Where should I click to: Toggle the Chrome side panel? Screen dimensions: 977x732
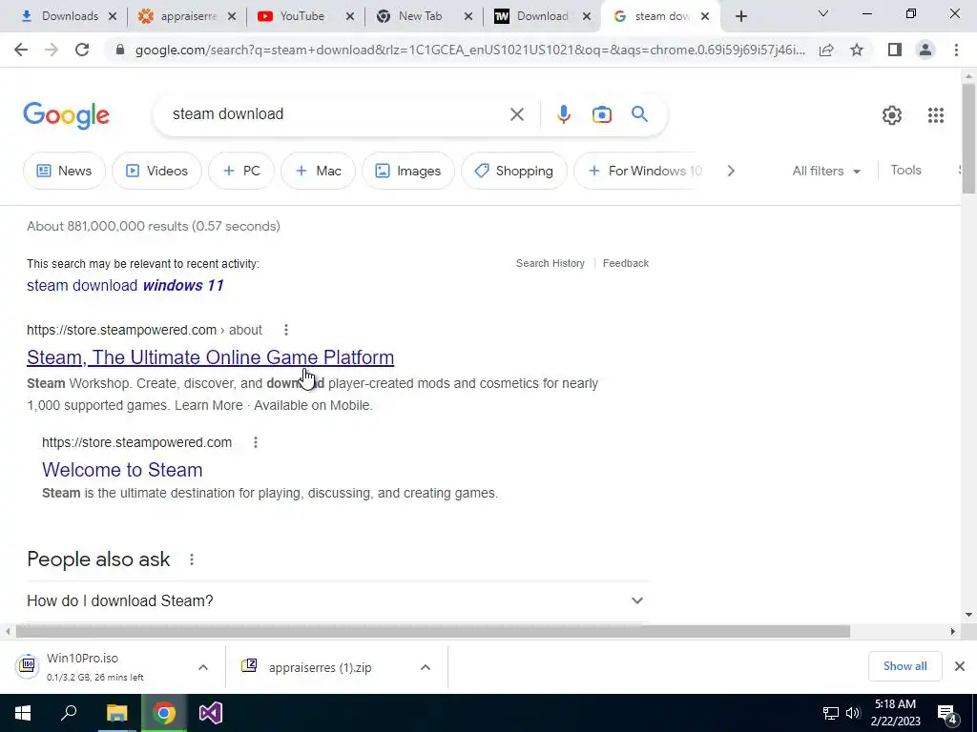click(x=895, y=50)
